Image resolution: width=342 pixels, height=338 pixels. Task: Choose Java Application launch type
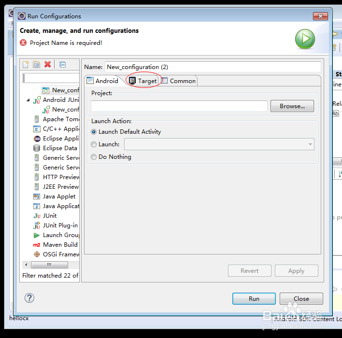pyautogui.click(x=56, y=206)
